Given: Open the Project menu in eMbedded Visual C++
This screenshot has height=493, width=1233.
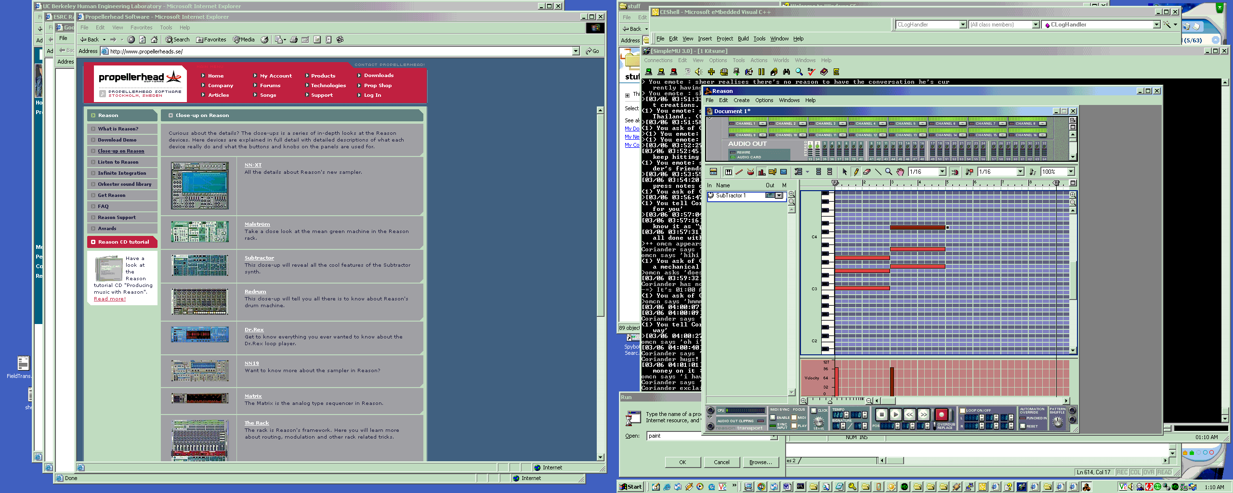Looking at the screenshot, I should tap(724, 39).
